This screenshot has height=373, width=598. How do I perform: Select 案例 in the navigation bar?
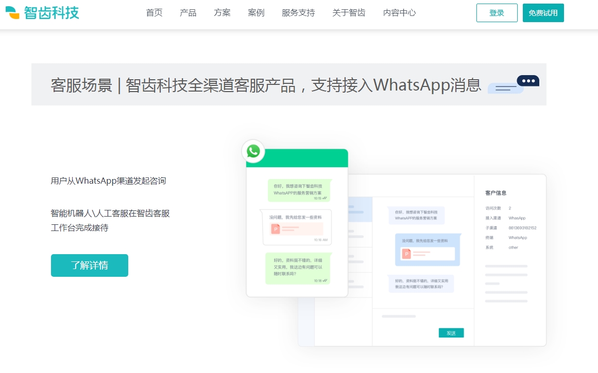point(256,13)
